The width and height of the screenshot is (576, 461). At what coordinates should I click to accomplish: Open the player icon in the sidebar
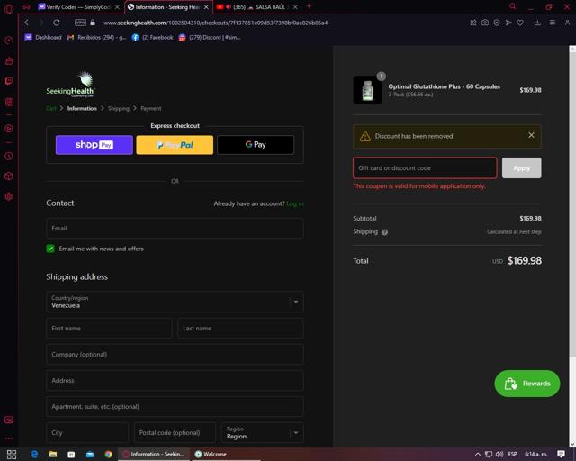(x=9, y=129)
